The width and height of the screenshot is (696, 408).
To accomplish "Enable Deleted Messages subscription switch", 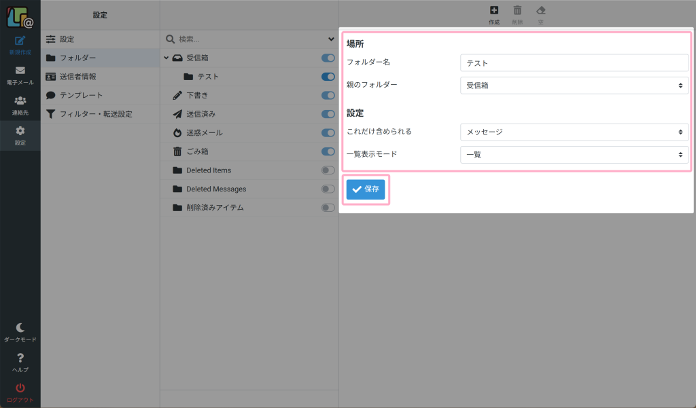I will [x=328, y=189].
